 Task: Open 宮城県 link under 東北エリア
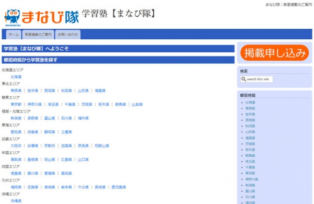click(x=50, y=90)
